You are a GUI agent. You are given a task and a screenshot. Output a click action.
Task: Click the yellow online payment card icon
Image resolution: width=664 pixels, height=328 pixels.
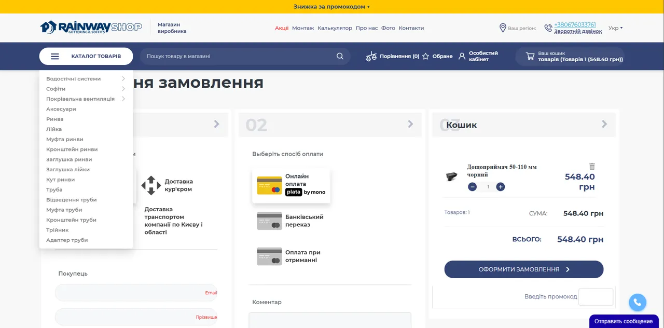(269, 185)
